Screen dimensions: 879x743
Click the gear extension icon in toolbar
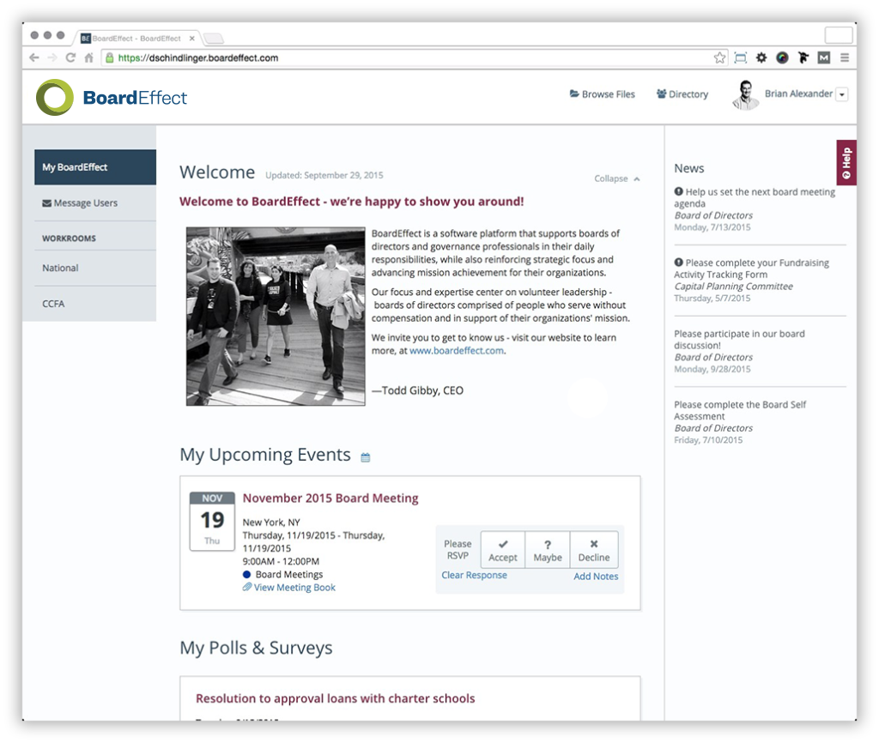pyautogui.click(x=761, y=58)
